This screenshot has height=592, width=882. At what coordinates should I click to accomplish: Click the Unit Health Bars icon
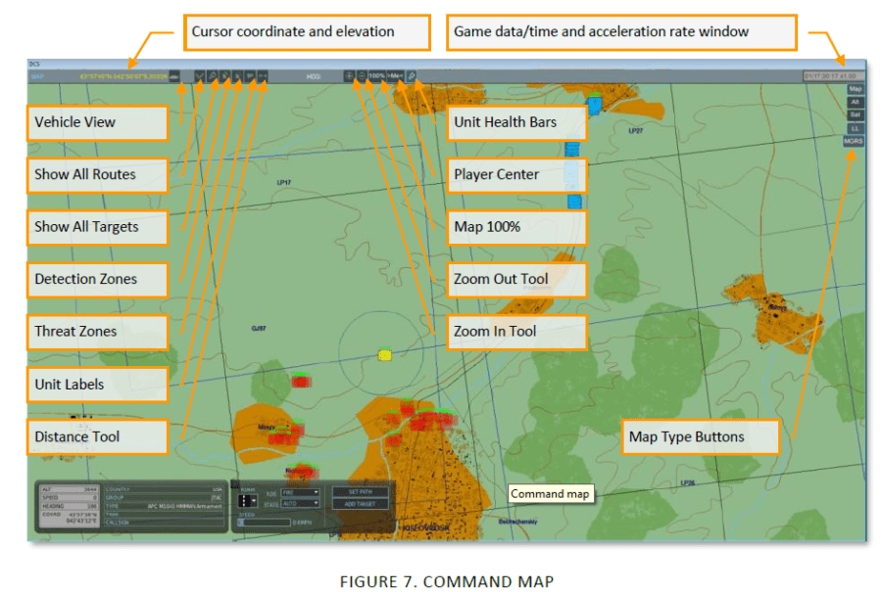(x=413, y=75)
